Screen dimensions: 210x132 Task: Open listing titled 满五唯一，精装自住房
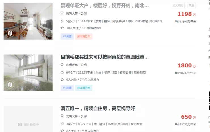(98, 108)
